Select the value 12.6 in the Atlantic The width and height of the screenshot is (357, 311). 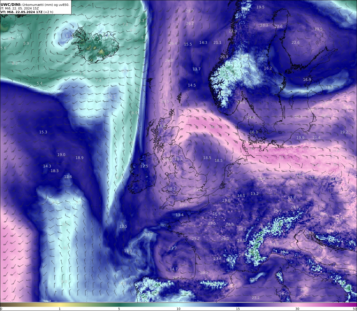pos(68,177)
